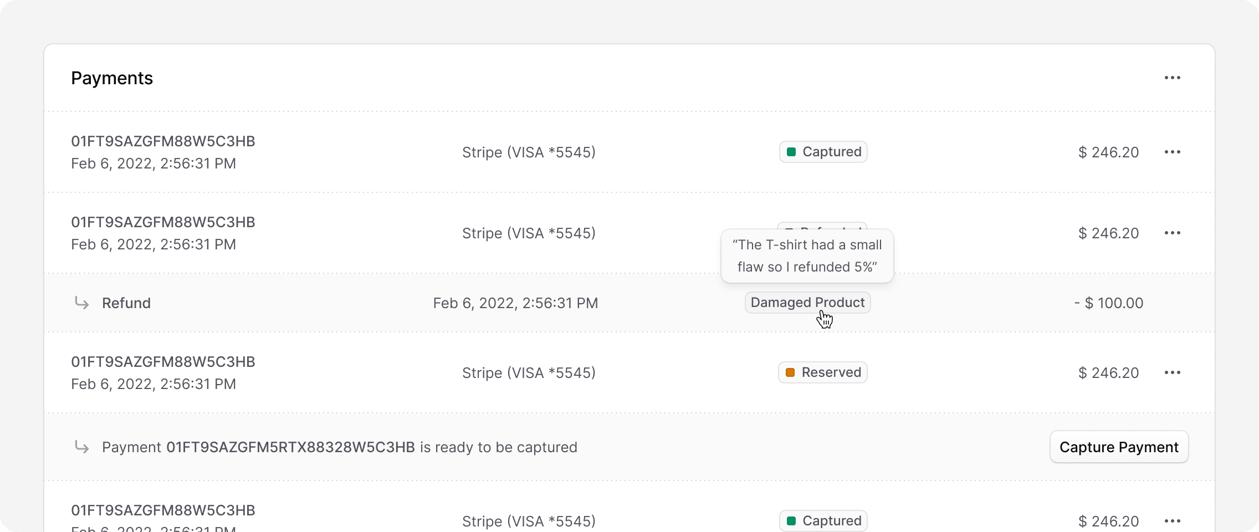Click the T-shirt flaw refund note tooltip
1259x532 pixels.
(x=807, y=256)
